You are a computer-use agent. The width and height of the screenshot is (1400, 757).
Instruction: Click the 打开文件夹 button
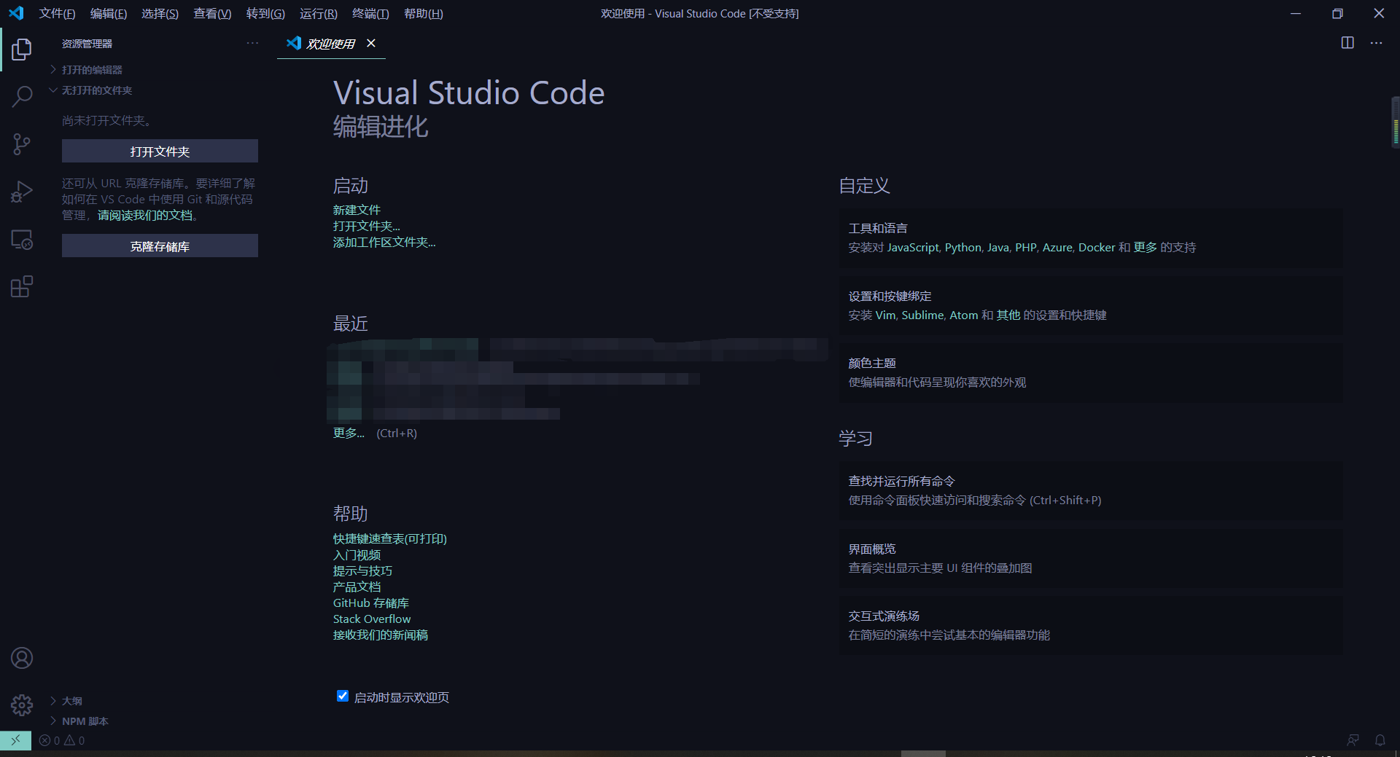(160, 152)
